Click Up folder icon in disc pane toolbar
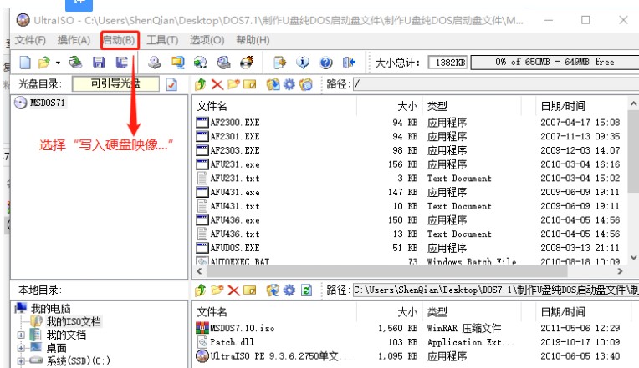639x368 pixels. point(200,84)
